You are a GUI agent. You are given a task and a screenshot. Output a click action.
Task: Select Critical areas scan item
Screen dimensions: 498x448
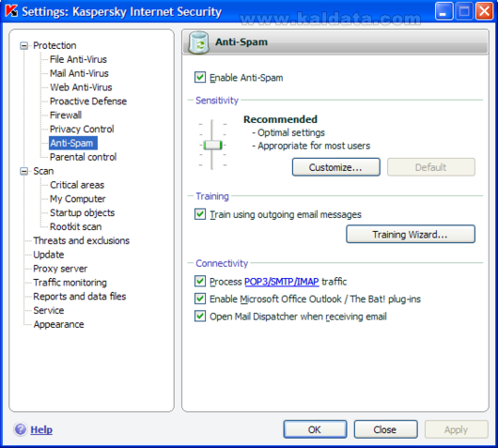pos(77,185)
